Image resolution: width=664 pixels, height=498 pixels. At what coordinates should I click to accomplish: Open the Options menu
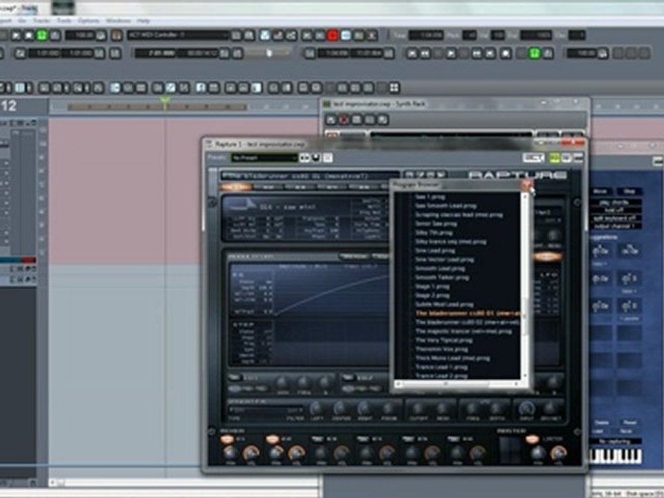tap(89, 20)
